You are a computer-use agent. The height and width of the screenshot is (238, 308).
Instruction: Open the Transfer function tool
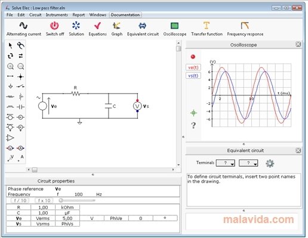click(207, 29)
